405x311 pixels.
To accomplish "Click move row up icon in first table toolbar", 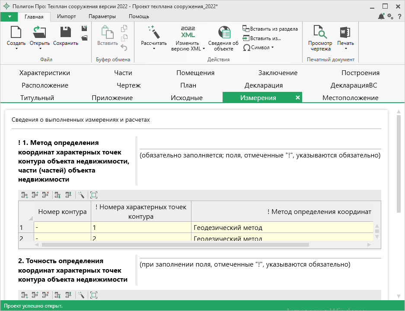I will coord(68,195).
